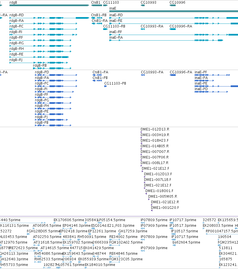Select the CG11103-RB transcript label
Image resolution: width=238 pixels, height=269 pixels.
114,26
